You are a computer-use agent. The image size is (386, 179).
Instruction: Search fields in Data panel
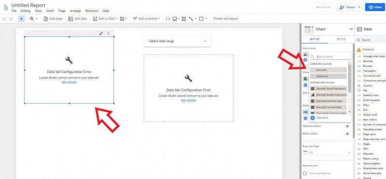pyautogui.click(x=372, y=40)
